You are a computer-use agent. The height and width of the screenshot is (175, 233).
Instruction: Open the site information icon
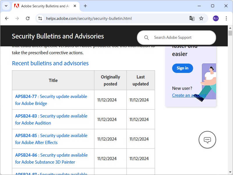(x=40, y=18)
